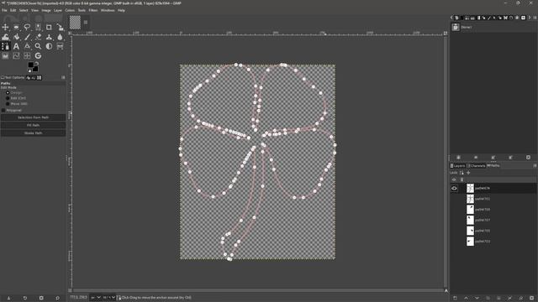Toggle path lock next to Lock label
Image resolution: width=538 pixels, height=302 pixels.
[462, 173]
